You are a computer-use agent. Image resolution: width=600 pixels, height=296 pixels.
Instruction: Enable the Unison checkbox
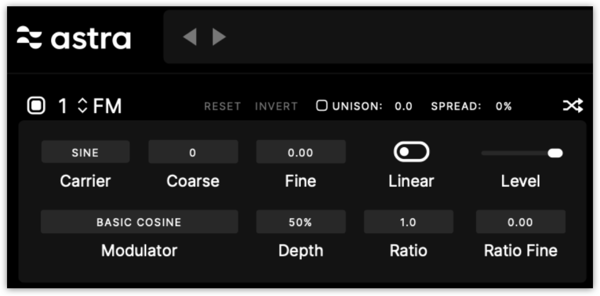pyautogui.click(x=322, y=105)
